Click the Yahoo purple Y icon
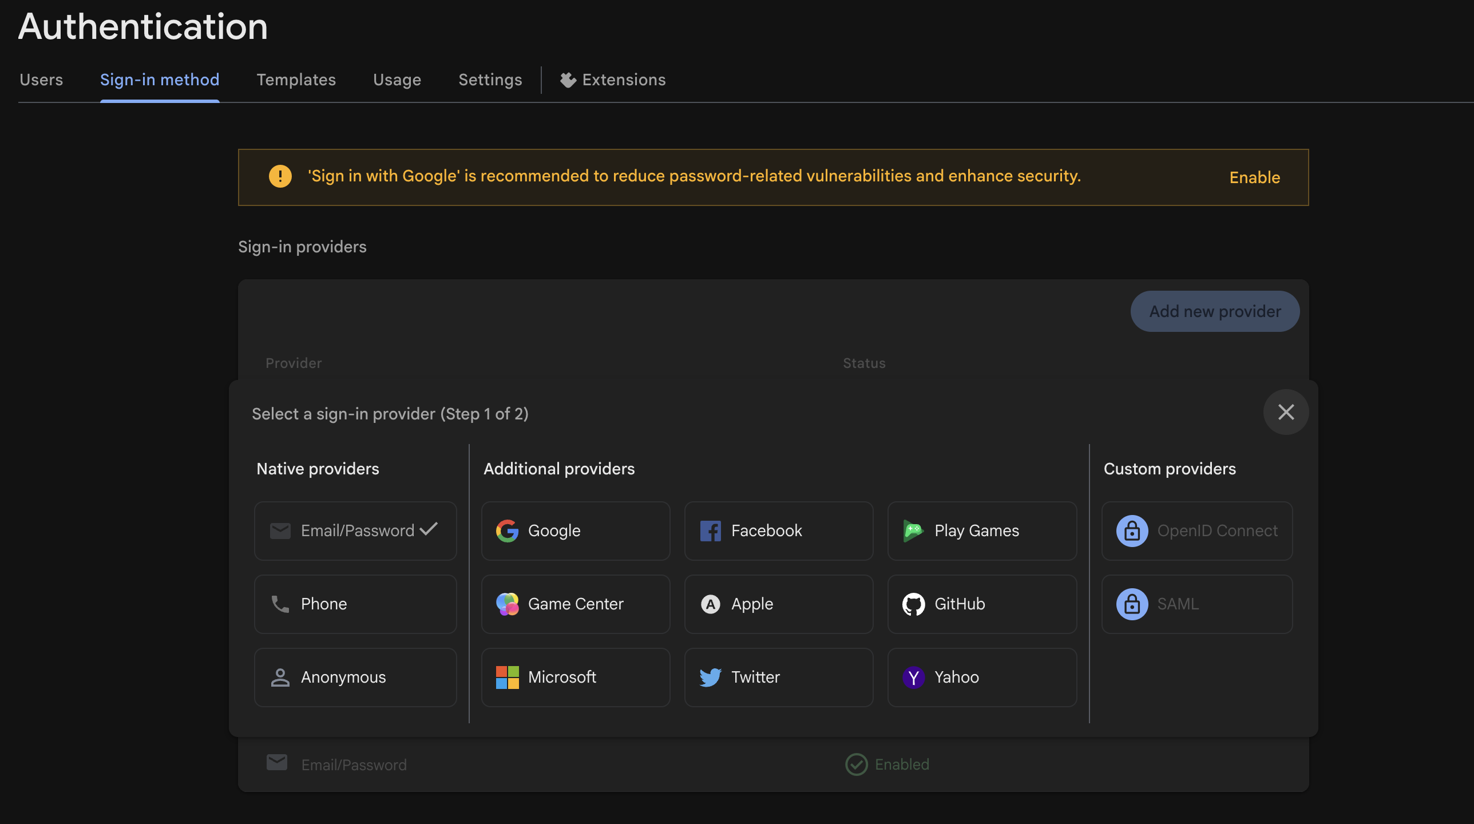 [913, 678]
